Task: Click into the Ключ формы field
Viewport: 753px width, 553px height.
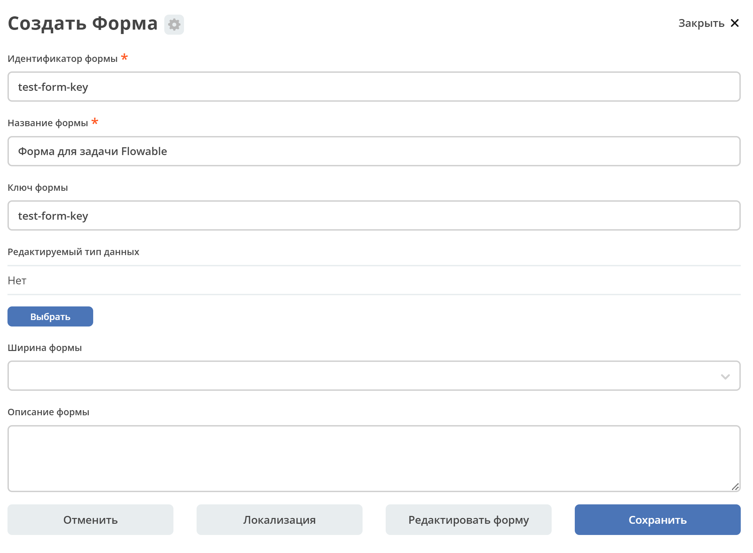Action: [x=374, y=216]
